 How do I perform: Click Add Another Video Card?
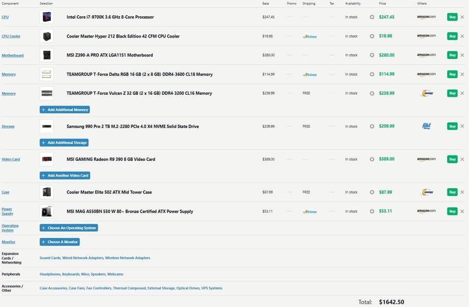65,175
